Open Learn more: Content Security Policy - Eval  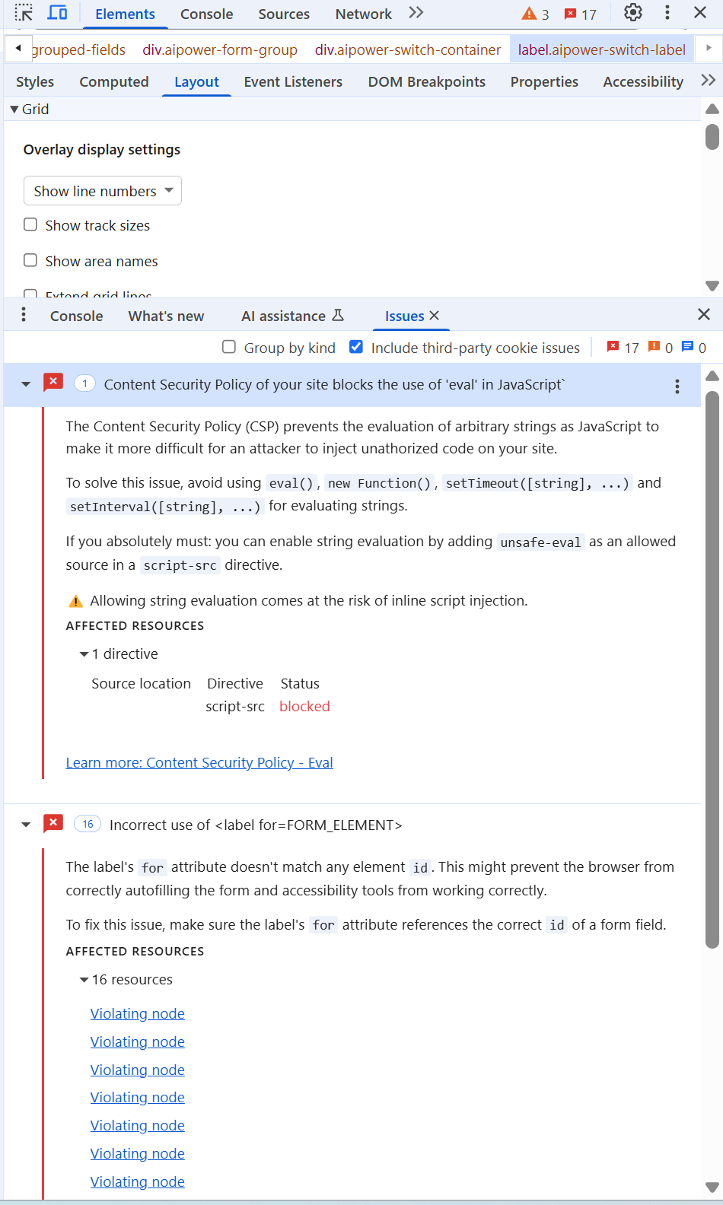(x=199, y=762)
